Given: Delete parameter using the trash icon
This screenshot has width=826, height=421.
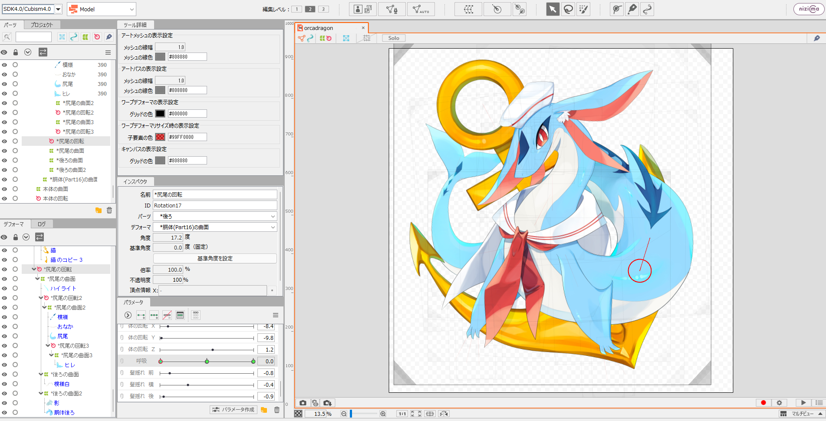Looking at the screenshot, I should tap(277, 410).
